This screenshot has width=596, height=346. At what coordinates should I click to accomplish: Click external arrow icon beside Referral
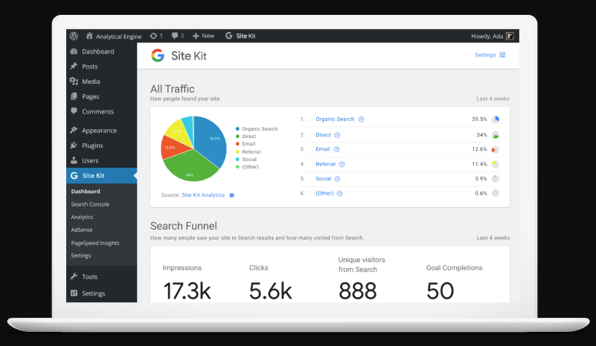tap(342, 164)
